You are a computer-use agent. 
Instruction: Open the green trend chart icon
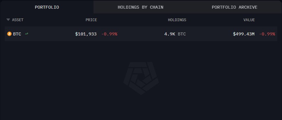click(27, 34)
